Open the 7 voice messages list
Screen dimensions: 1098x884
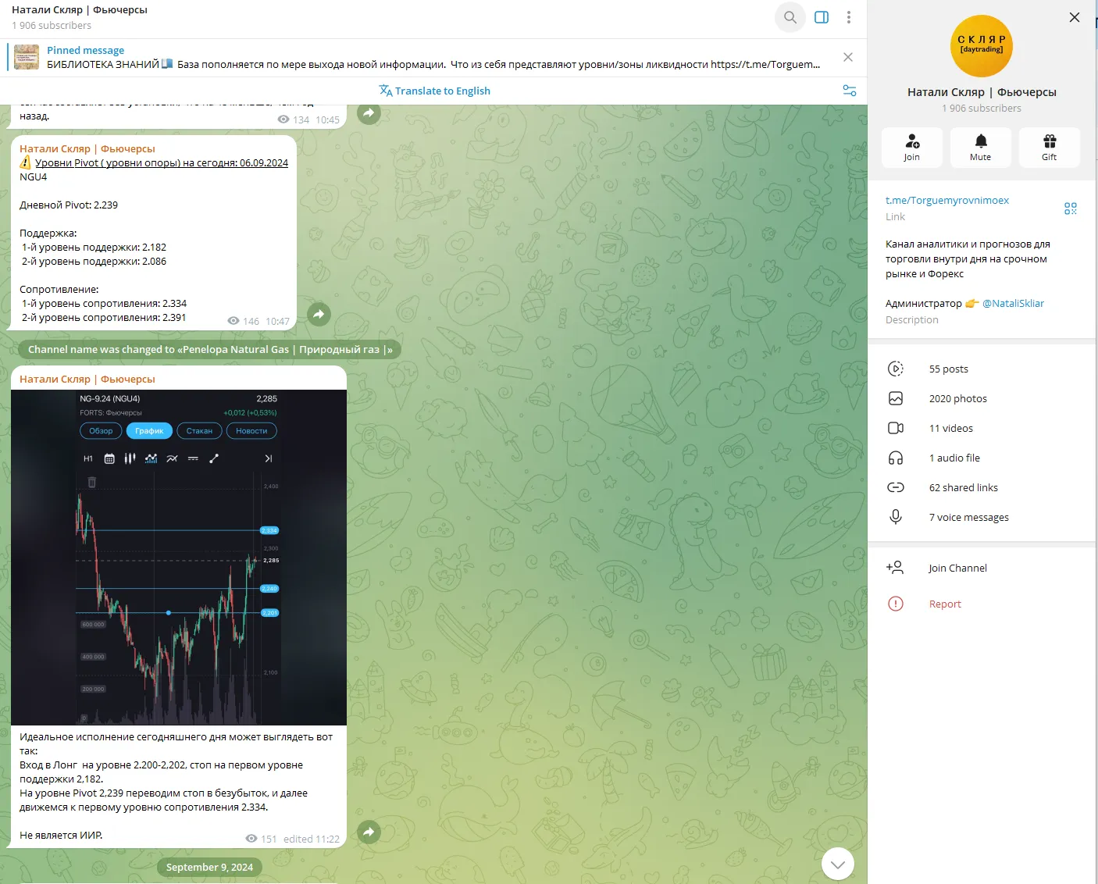[982, 517]
